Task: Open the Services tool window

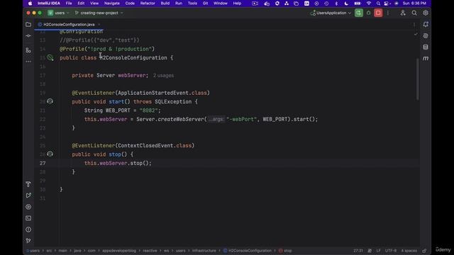Action: (x=28, y=207)
